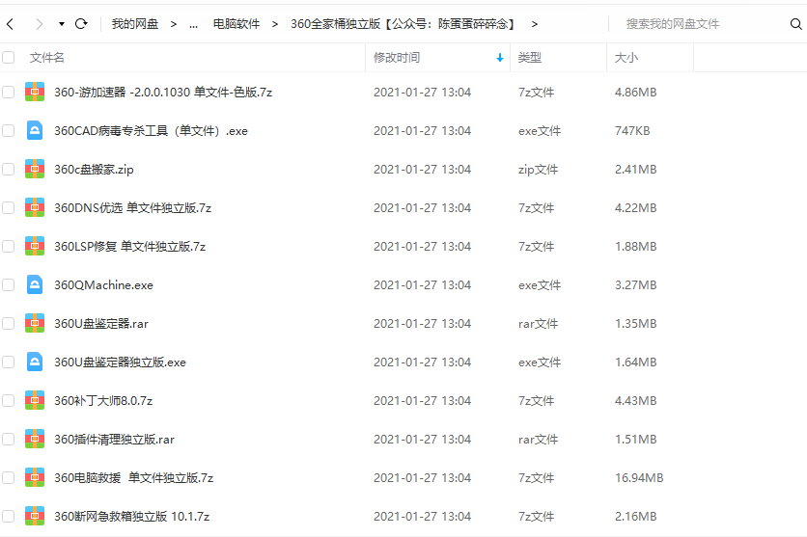Sort by 修改时间 column header
Screen dimensions: 807x537
pyautogui.click(x=397, y=57)
